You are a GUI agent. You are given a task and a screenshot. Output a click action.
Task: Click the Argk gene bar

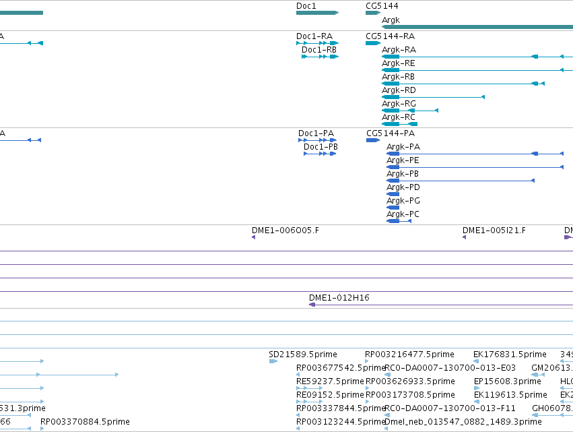point(477,27)
